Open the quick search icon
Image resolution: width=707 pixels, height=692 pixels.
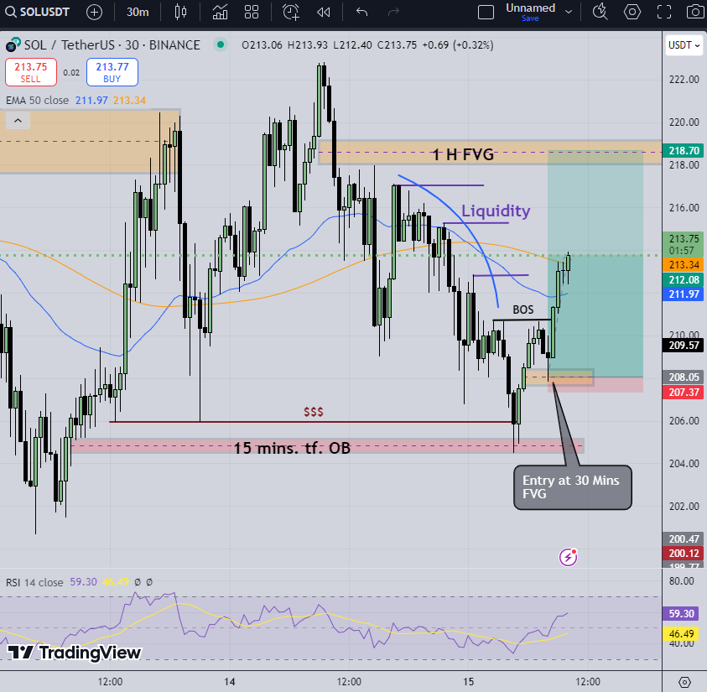600,13
